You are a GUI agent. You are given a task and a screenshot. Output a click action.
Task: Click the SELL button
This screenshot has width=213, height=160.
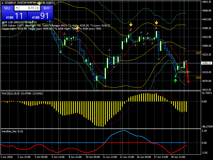(7, 8)
